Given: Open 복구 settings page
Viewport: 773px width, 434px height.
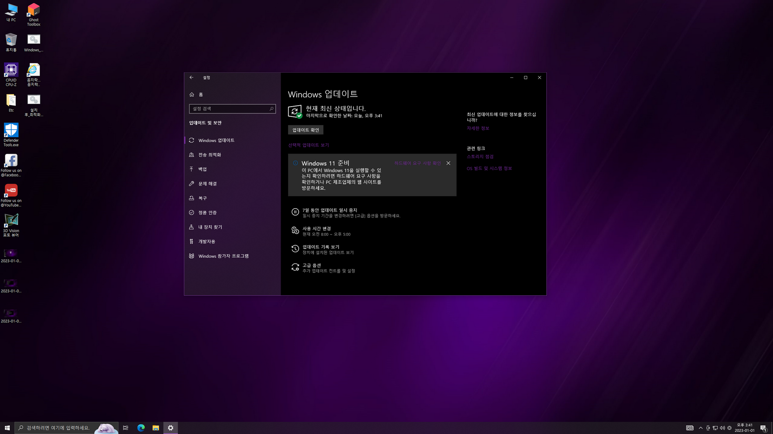Looking at the screenshot, I should point(232,198).
